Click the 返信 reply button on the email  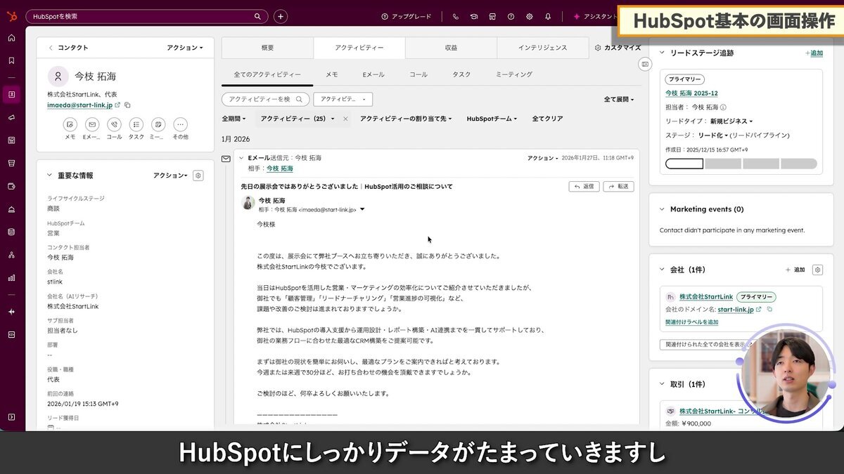tap(584, 186)
